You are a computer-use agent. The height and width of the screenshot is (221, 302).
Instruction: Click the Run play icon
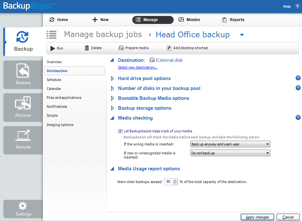pos(53,48)
